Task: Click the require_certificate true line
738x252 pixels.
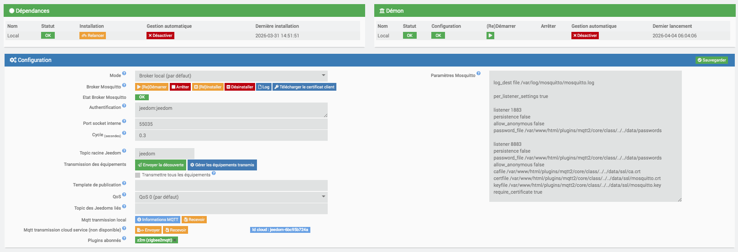Action: pyautogui.click(x=518, y=192)
